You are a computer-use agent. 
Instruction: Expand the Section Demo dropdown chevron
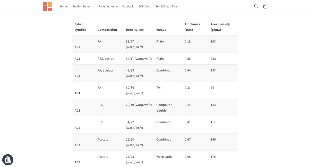click(94, 6)
